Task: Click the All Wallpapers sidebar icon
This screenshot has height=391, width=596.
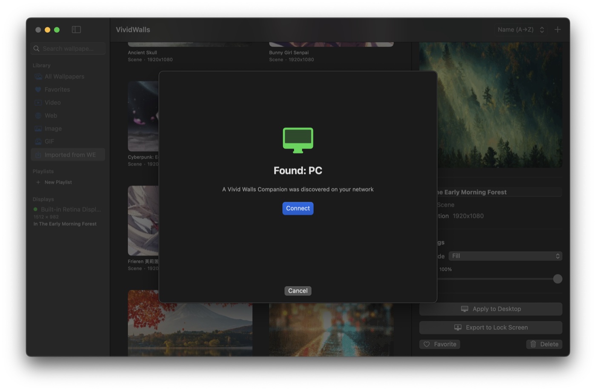Action: point(38,77)
